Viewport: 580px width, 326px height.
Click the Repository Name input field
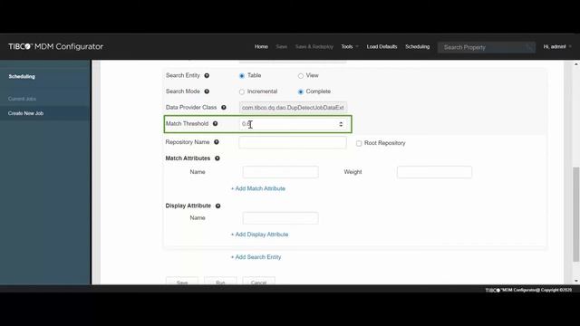click(293, 143)
